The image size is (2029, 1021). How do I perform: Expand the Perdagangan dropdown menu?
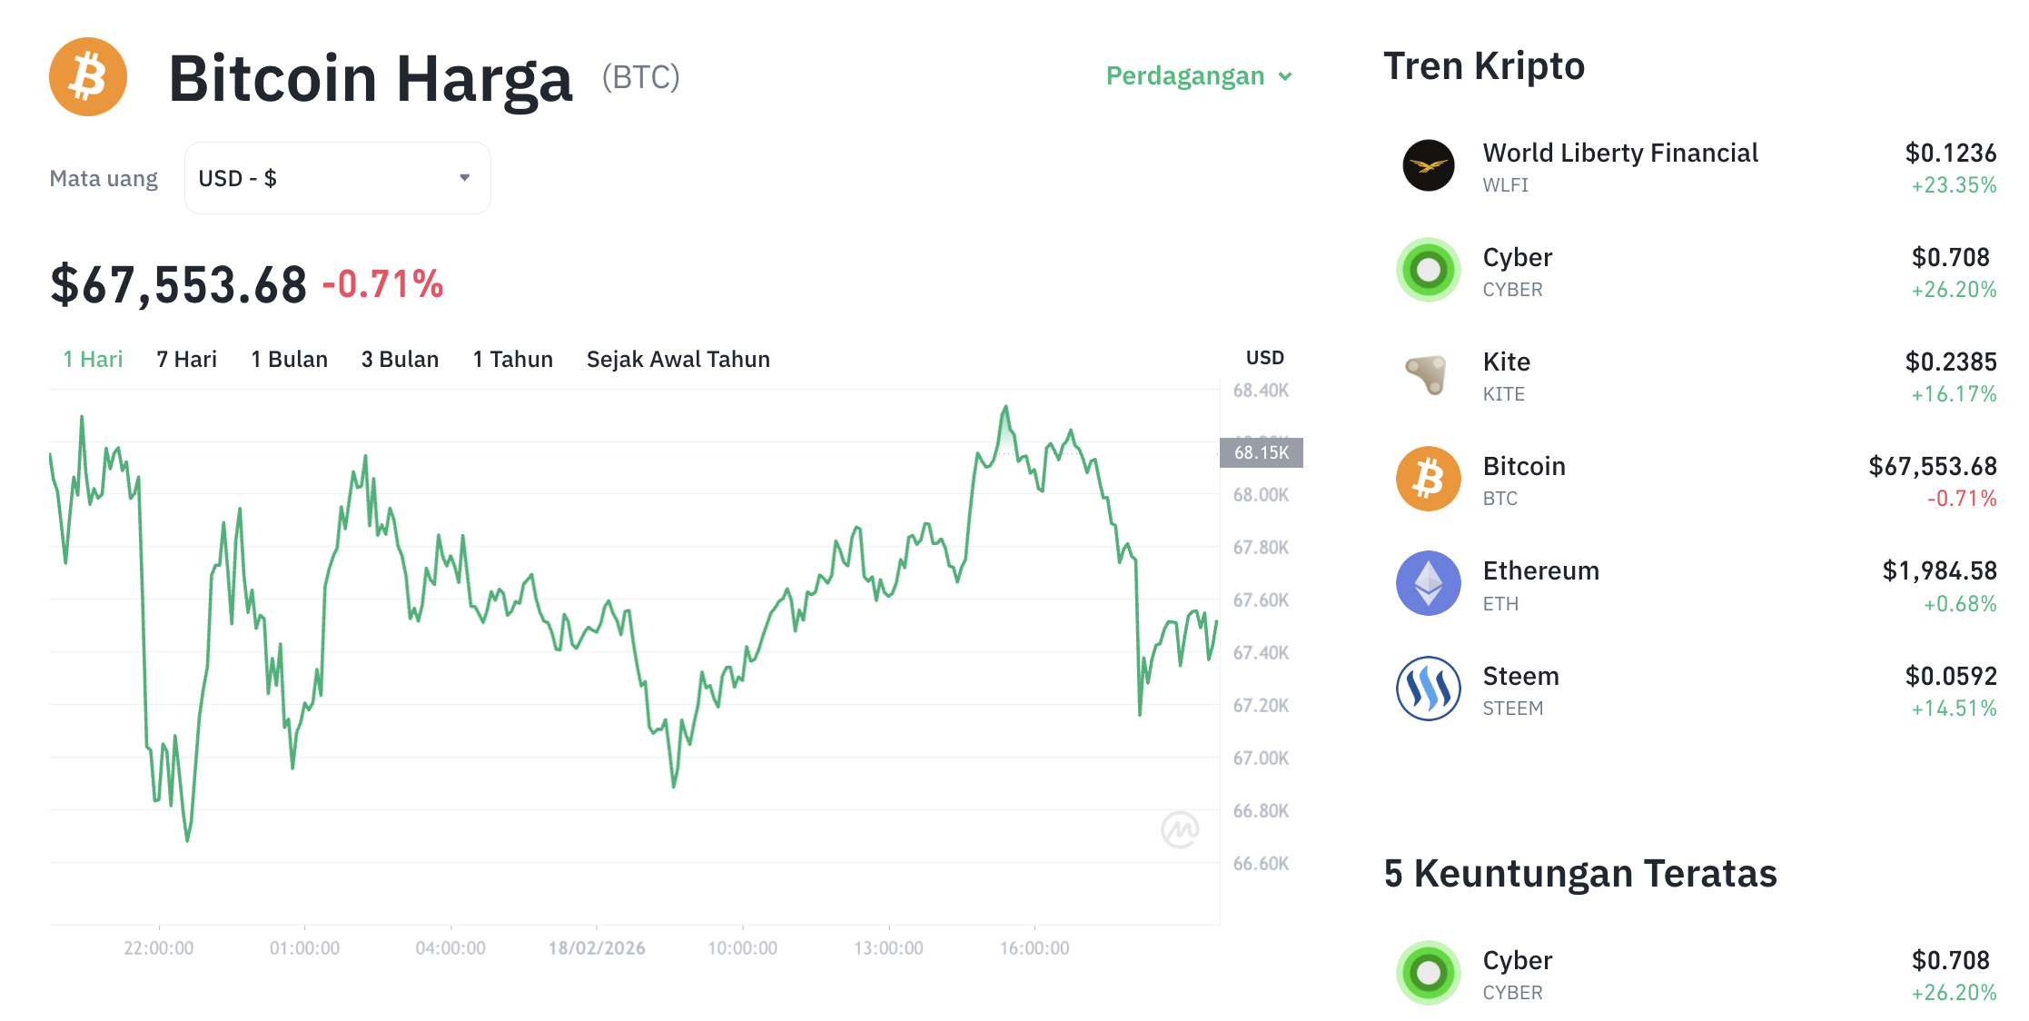coord(1197,76)
